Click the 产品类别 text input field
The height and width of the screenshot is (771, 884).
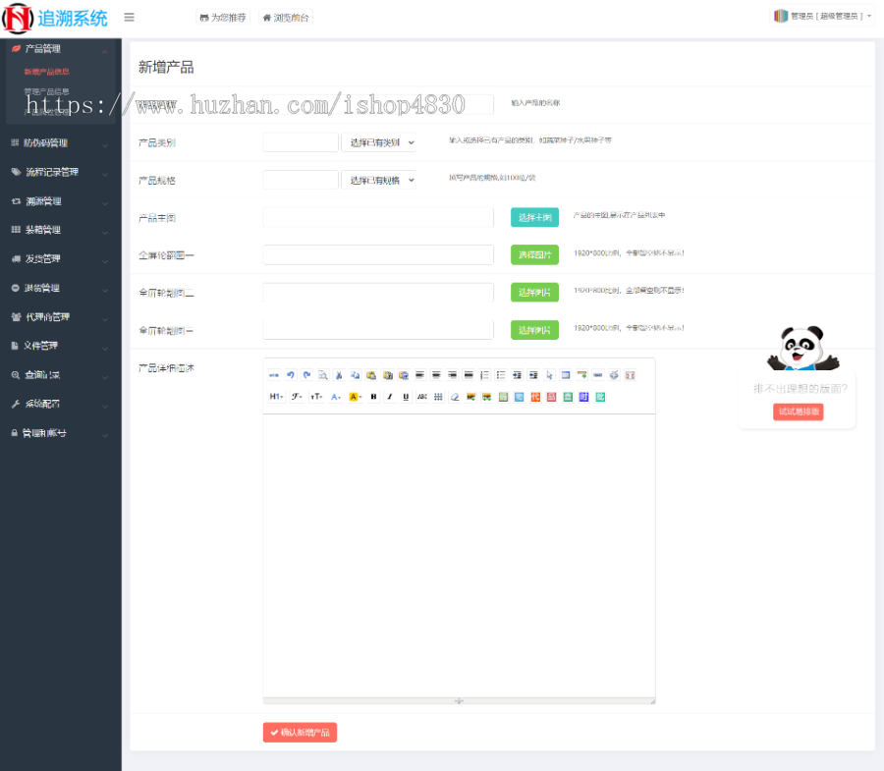coord(301,142)
